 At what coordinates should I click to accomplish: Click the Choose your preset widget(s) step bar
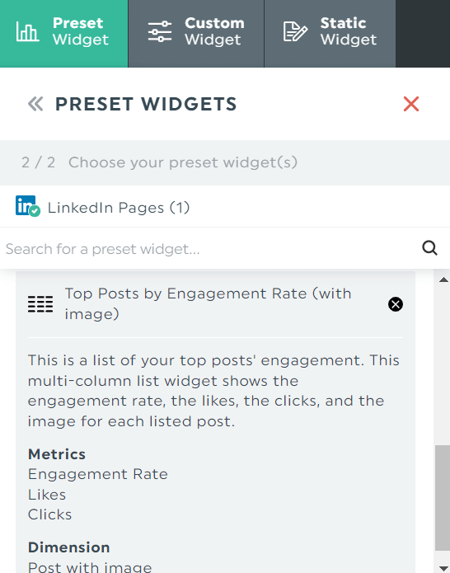225,162
